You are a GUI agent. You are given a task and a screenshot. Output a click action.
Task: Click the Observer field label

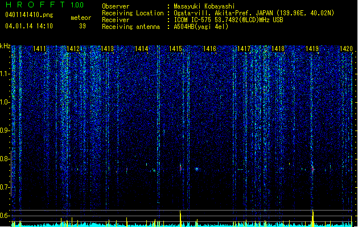point(116,6)
